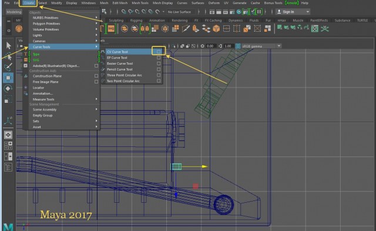
Task: Pick the Rotate tool
Action: coord(8,89)
